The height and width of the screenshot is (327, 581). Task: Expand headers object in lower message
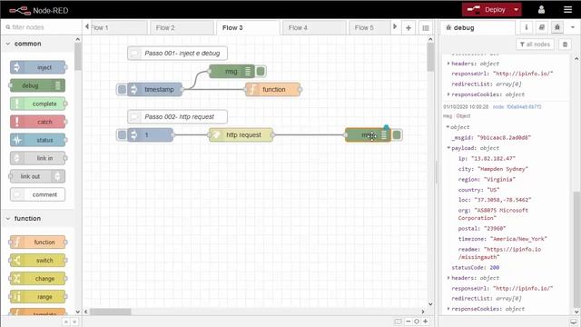click(x=448, y=278)
